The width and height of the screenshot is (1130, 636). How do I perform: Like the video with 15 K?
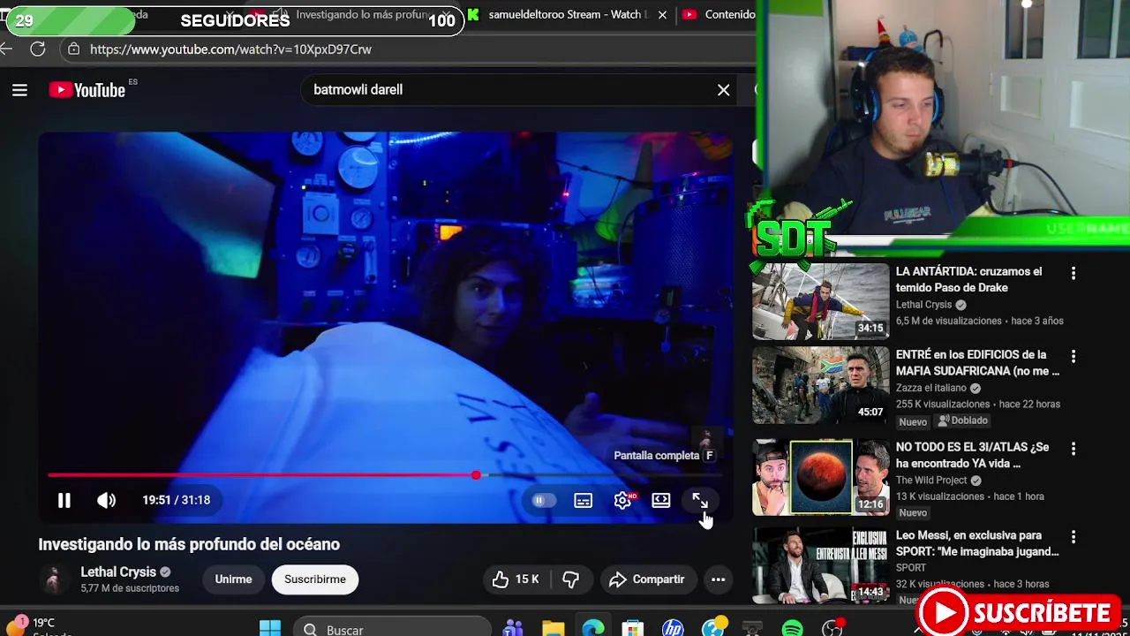pyautogui.click(x=516, y=579)
